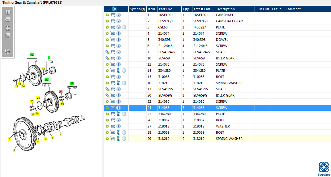Image resolution: width=331 pixels, height=177 pixels.
Task: Select part number SEV659G in Parts No. column
Action: pyautogui.click(x=165, y=95)
